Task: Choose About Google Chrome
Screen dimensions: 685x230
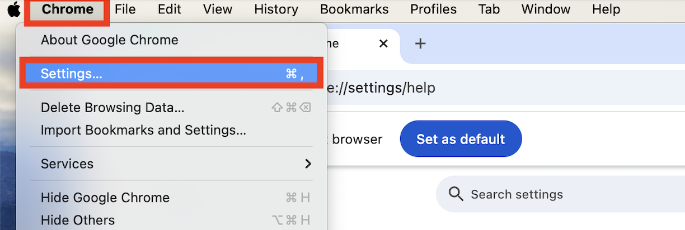Action: tap(109, 40)
